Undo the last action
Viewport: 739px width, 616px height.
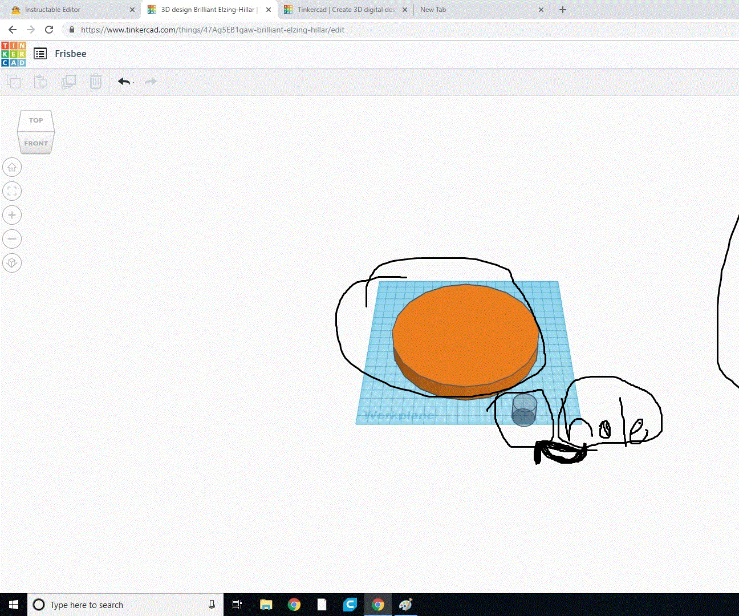coord(124,82)
